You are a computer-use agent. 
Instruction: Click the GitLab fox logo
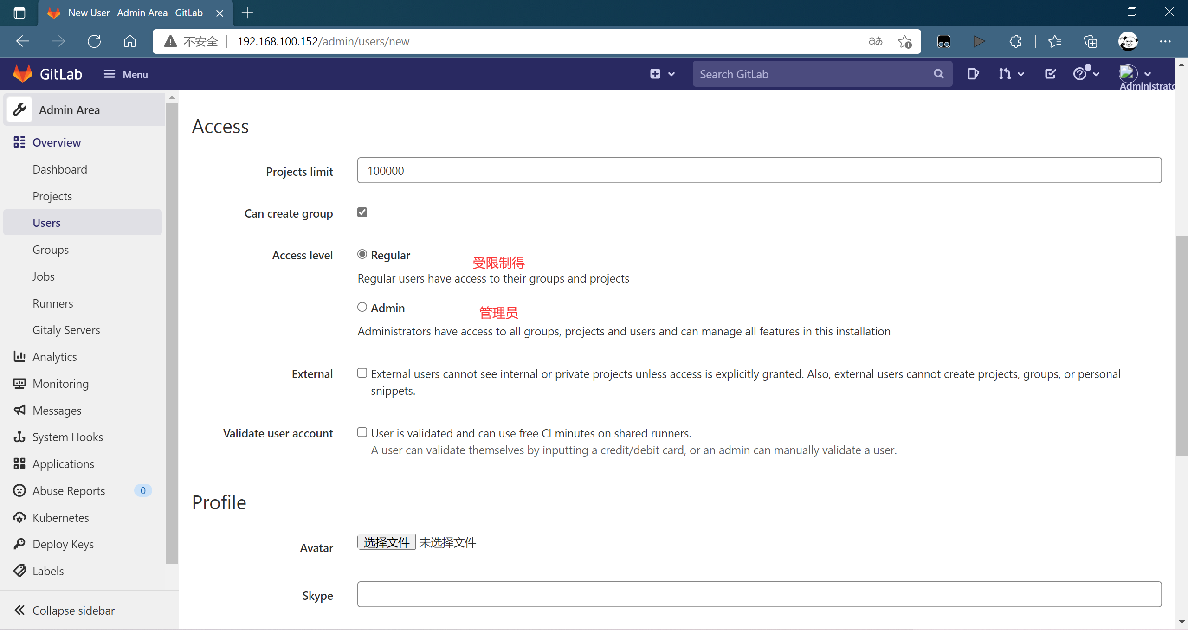(x=23, y=74)
